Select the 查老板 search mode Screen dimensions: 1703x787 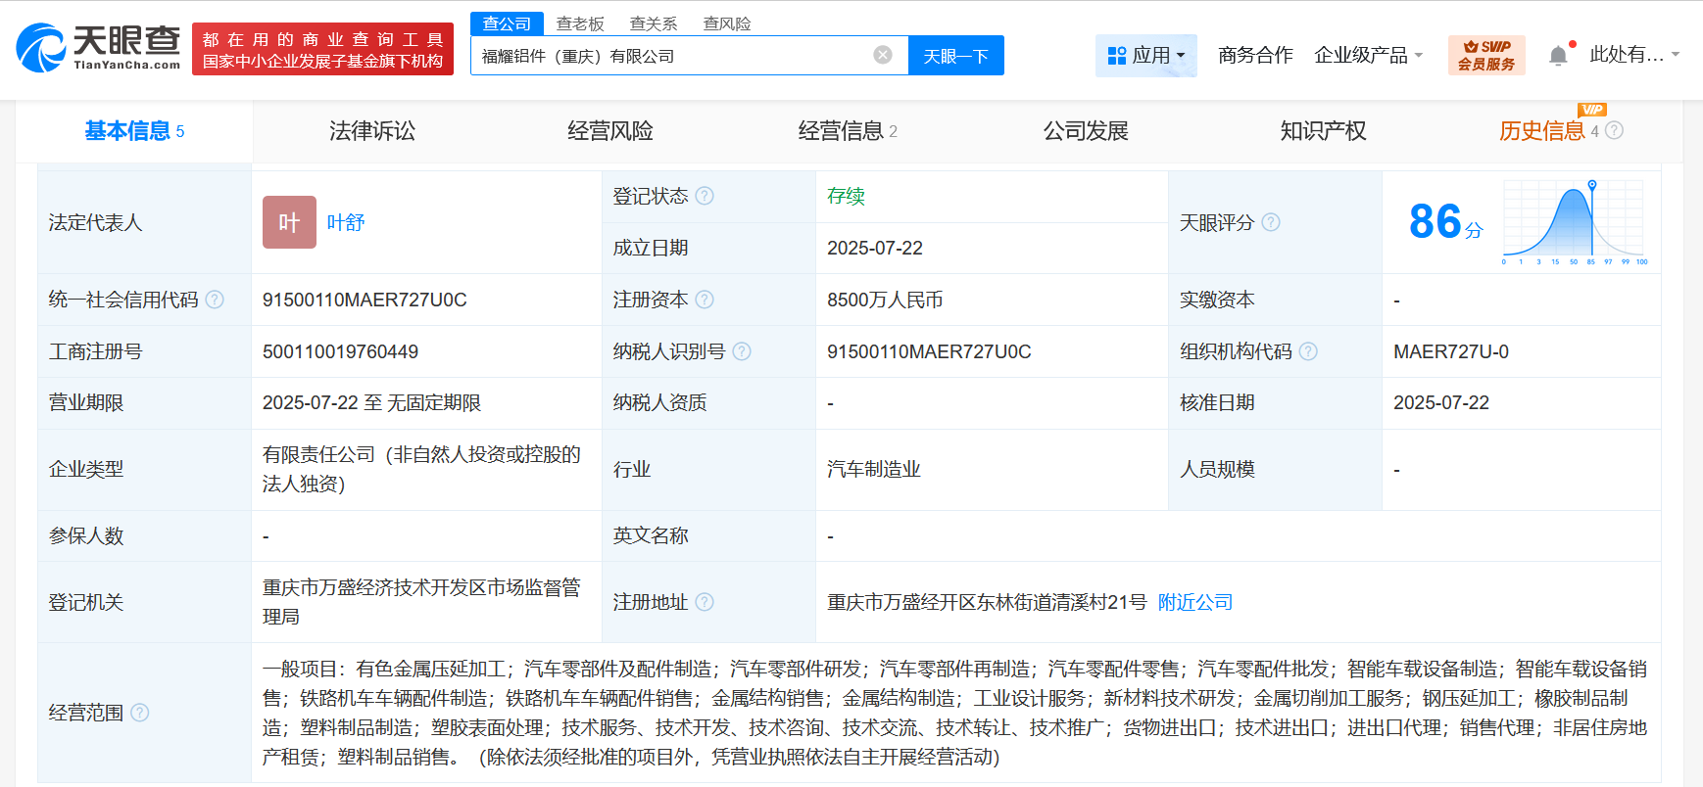[x=580, y=23]
